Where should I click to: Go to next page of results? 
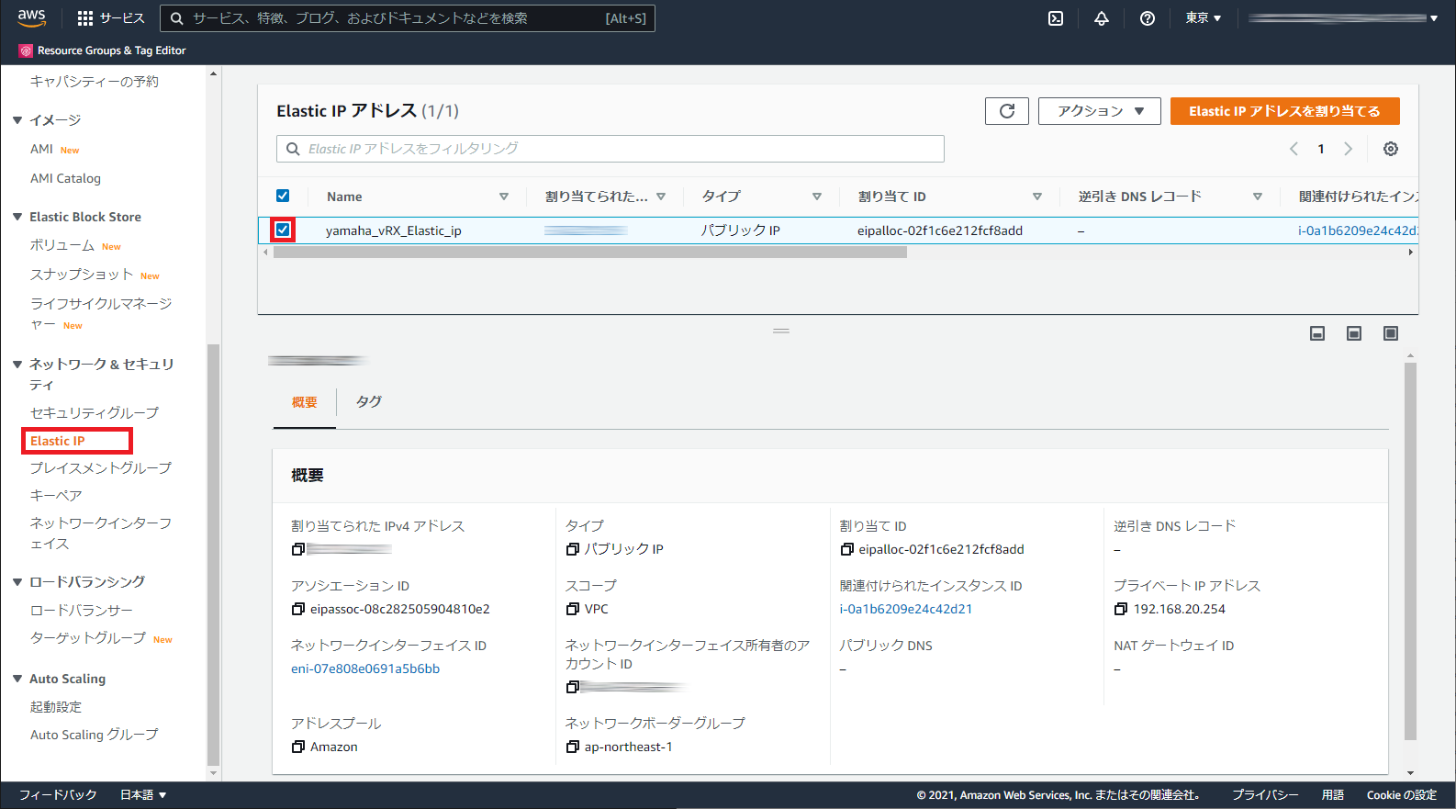[x=1349, y=149]
